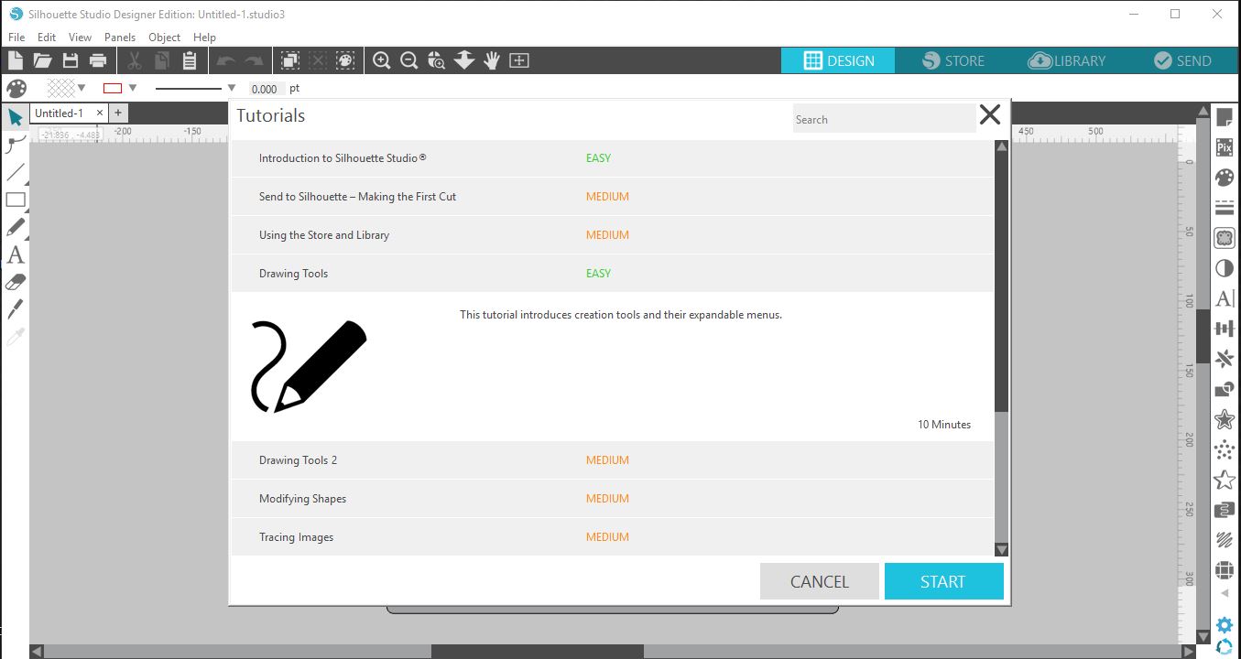
Task: Switch to the STORE tab
Action: tap(954, 60)
